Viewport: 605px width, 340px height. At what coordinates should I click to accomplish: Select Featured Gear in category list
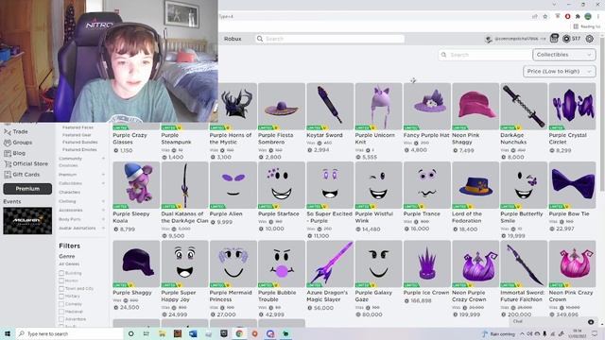pyautogui.click(x=77, y=135)
